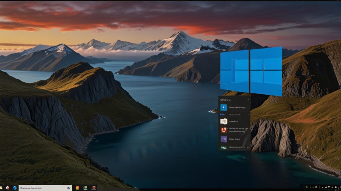341x191 pixels.
Task: Open the white and red round taskbar icon
Action: (8, 188)
